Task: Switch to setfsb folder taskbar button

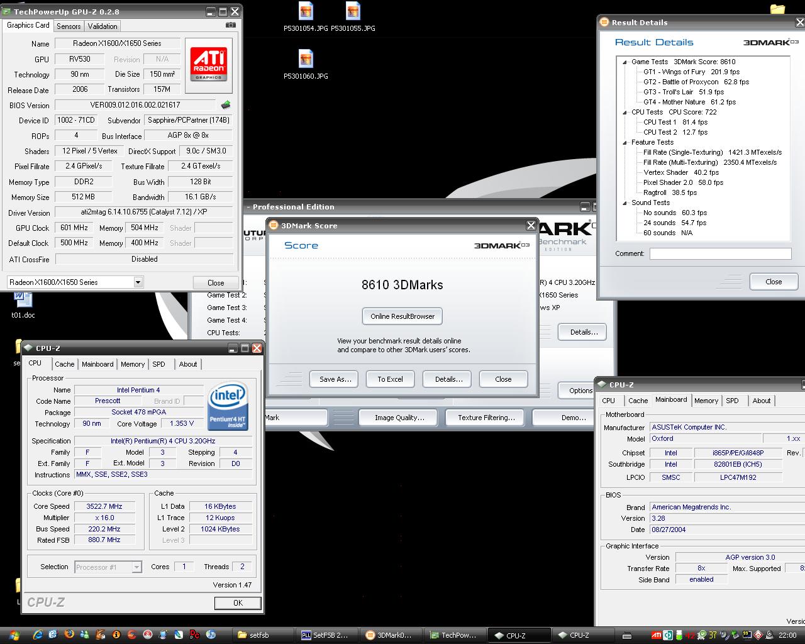Action: click(x=264, y=635)
